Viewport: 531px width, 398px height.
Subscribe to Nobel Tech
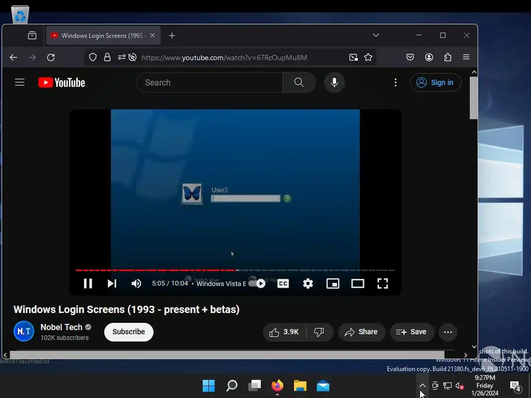[x=129, y=332]
